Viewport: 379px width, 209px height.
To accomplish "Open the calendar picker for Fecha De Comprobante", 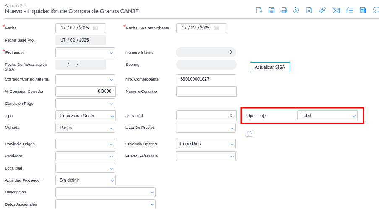I will [x=216, y=28].
